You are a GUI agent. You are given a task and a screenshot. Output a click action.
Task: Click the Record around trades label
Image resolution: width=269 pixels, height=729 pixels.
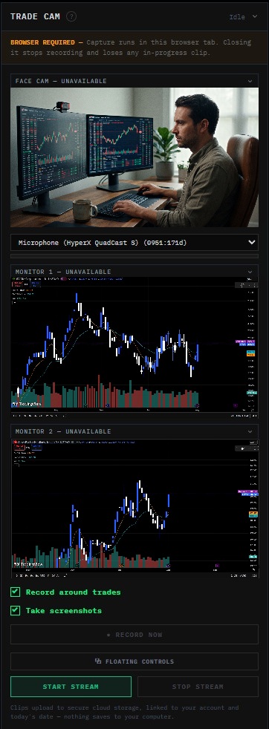[73, 592]
